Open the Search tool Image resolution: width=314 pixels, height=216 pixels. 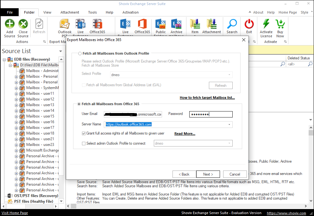click(x=232, y=24)
